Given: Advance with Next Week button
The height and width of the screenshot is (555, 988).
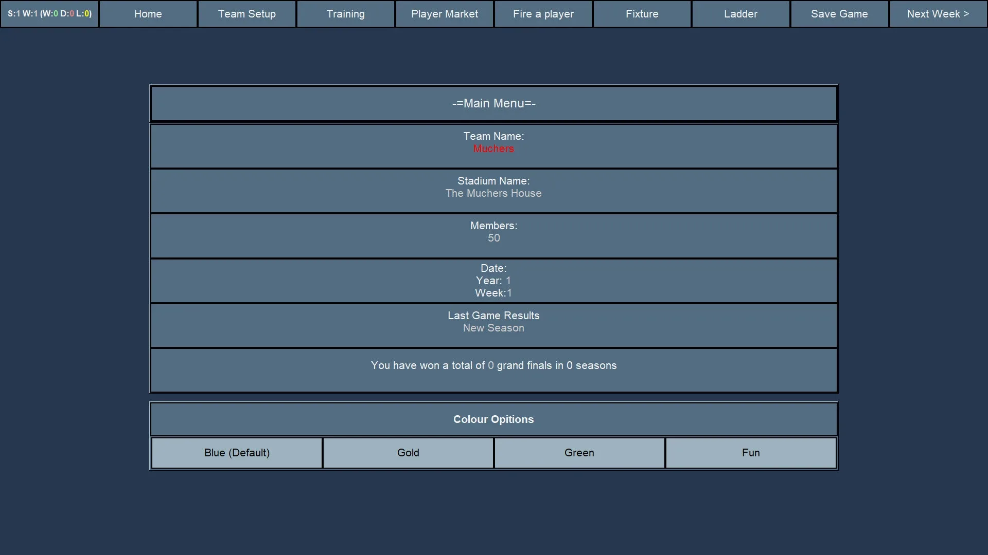Looking at the screenshot, I should (x=938, y=14).
